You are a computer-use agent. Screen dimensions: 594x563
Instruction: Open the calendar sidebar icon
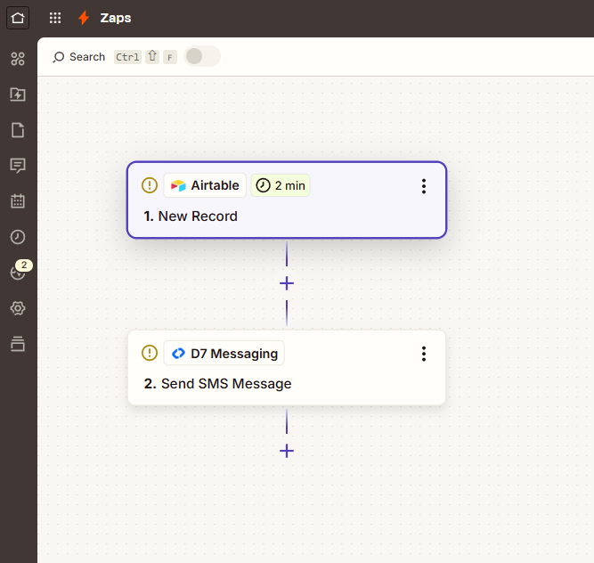(18, 200)
